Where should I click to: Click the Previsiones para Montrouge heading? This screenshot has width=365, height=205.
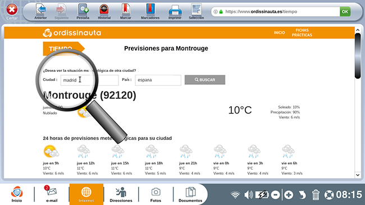(x=166, y=48)
